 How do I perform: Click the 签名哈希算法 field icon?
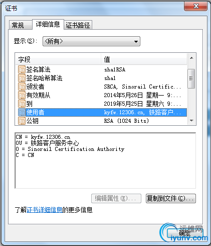[22, 78]
